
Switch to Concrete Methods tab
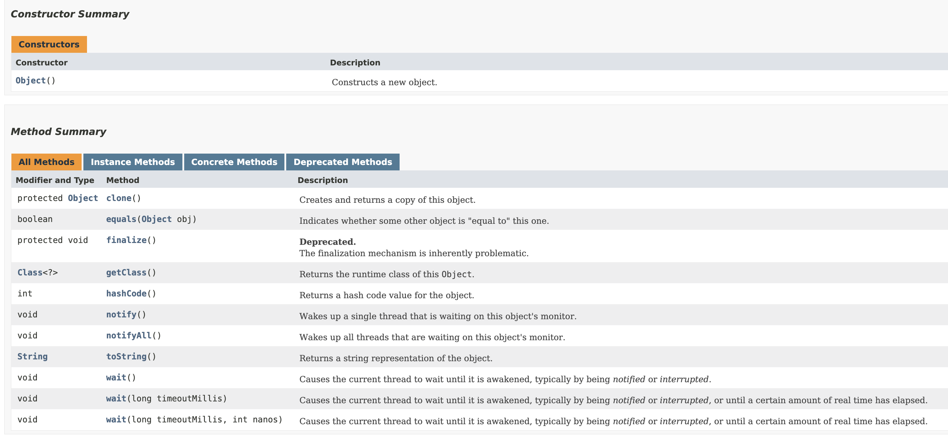pyautogui.click(x=234, y=162)
